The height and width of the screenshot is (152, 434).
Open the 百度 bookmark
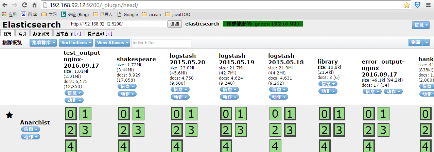[x=29, y=15]
